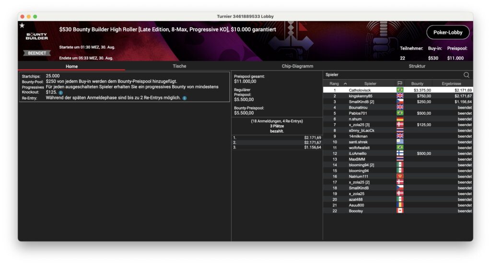Image resolution: width=491 pixels, height=265 pixels.
Task: Return to the Poker-Lobby
Action: (448, 32)
